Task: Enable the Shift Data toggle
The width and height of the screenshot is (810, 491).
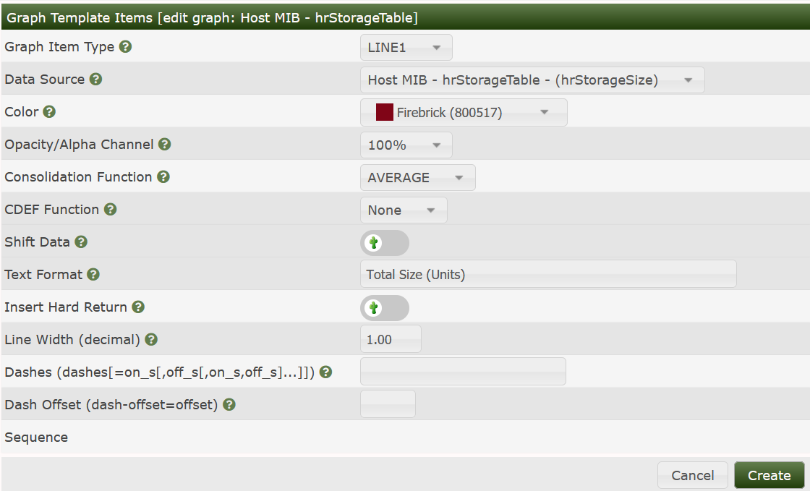Action: click(384, 243)
